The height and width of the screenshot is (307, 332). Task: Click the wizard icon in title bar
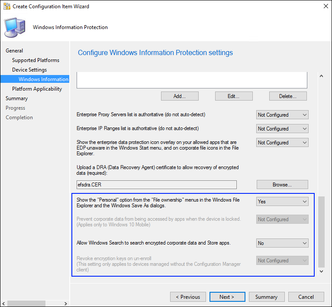pyautogui.click(x=6, y=7)
